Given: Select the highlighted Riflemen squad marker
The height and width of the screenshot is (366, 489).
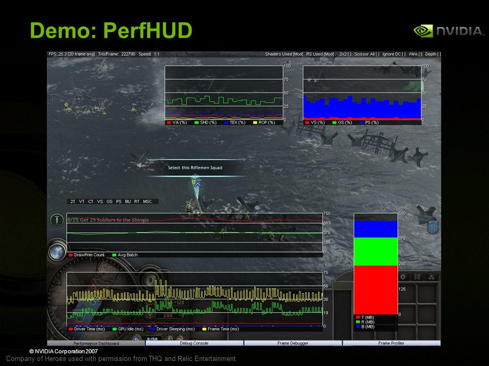Looking at the screenshot, I should point(196,182).
